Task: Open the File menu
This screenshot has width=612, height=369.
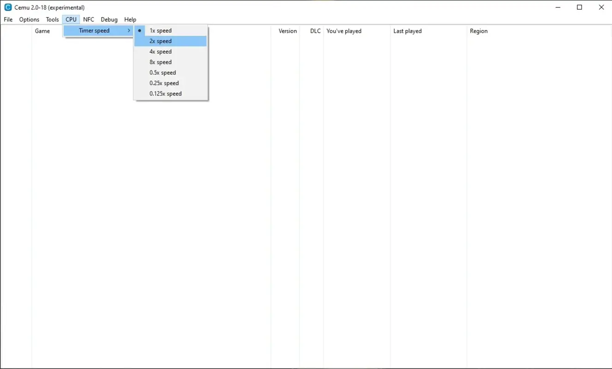Action: tap(8, 19)
